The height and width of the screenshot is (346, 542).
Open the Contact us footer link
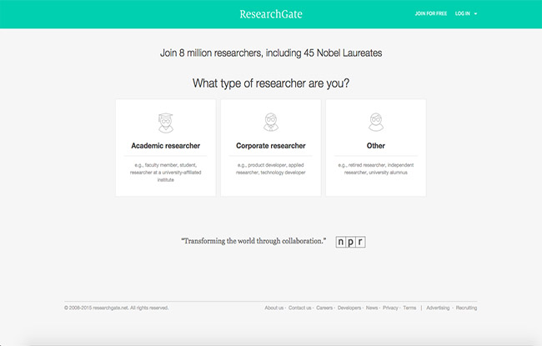click(299, 308)
